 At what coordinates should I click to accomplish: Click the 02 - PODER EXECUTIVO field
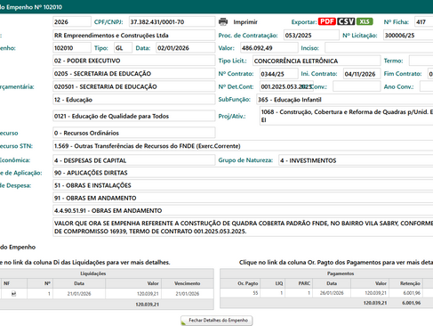134,61
